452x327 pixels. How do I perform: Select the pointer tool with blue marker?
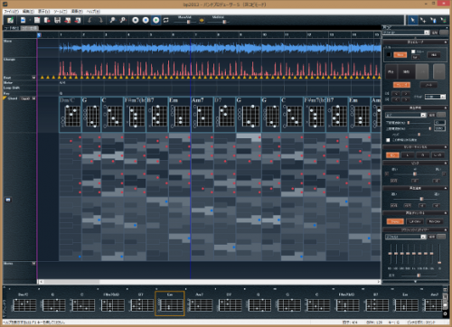tap(433, 20)
